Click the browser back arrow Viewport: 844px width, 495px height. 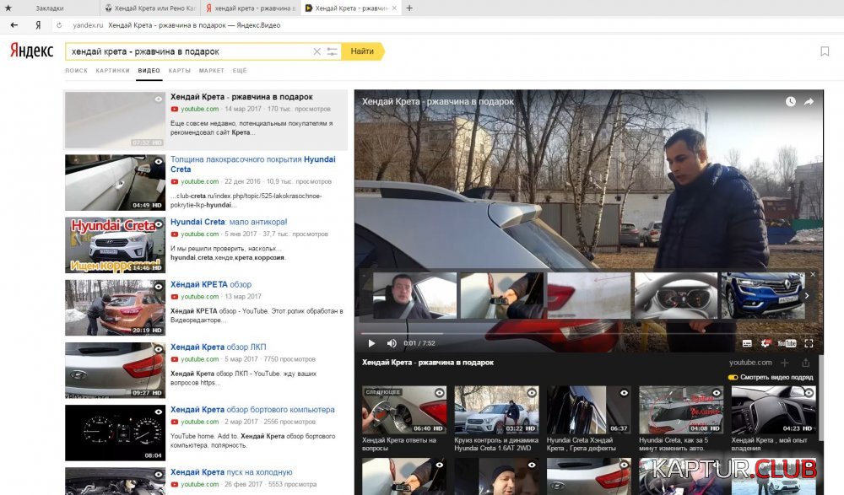14,24
